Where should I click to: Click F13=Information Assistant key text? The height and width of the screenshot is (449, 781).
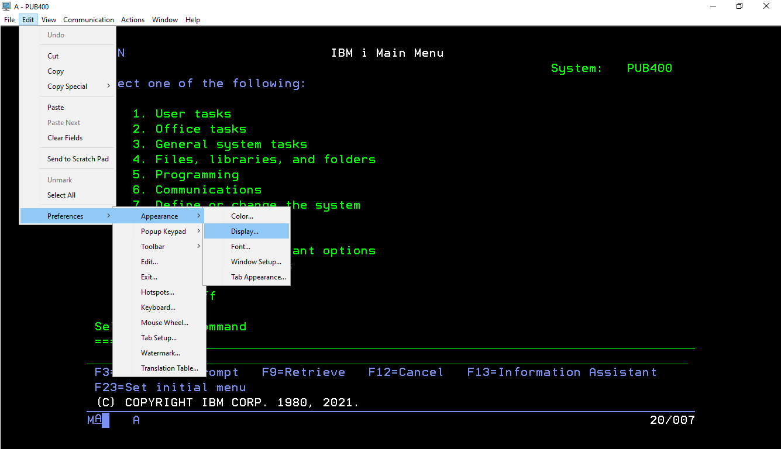click(562, 372)
